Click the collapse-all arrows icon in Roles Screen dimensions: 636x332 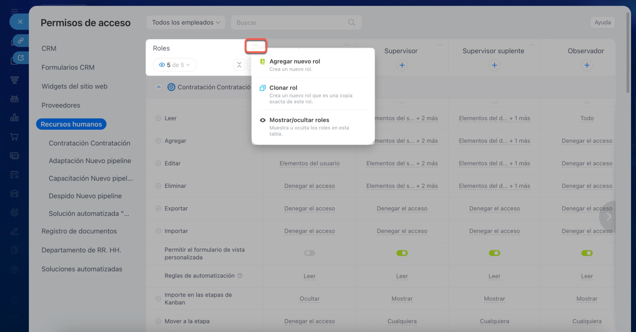pos(239,65)
